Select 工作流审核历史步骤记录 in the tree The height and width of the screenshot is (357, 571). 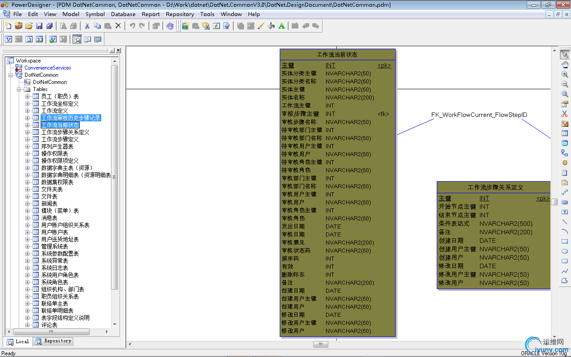point(71,118)
